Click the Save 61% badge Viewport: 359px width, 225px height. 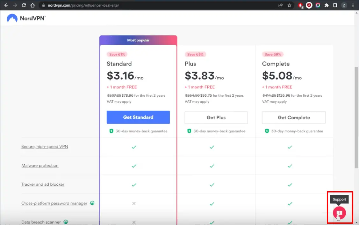click(x=117, y=54)
